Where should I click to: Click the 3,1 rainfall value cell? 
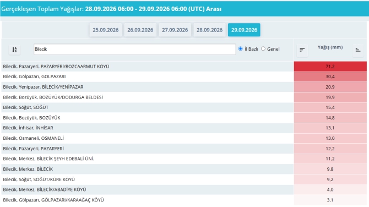click(330, 200)
